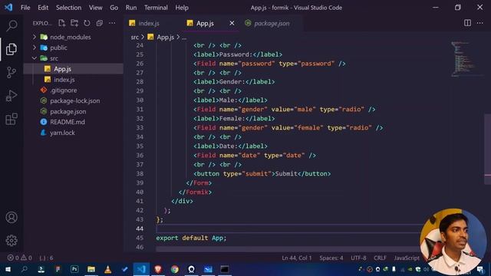491x276 pixels.
Task: Change encoding via UTF-8 status entry
Action: point(358,258)
